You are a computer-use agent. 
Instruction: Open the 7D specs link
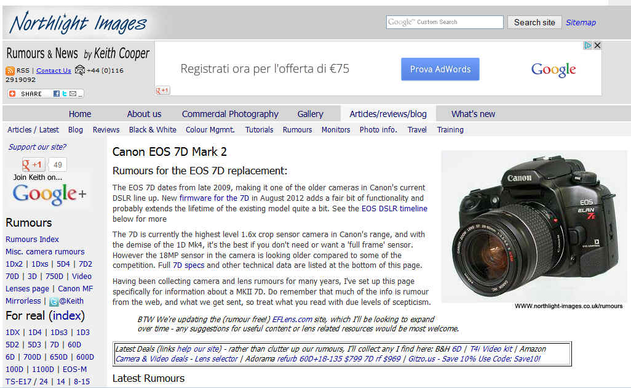tap(189, 265)
